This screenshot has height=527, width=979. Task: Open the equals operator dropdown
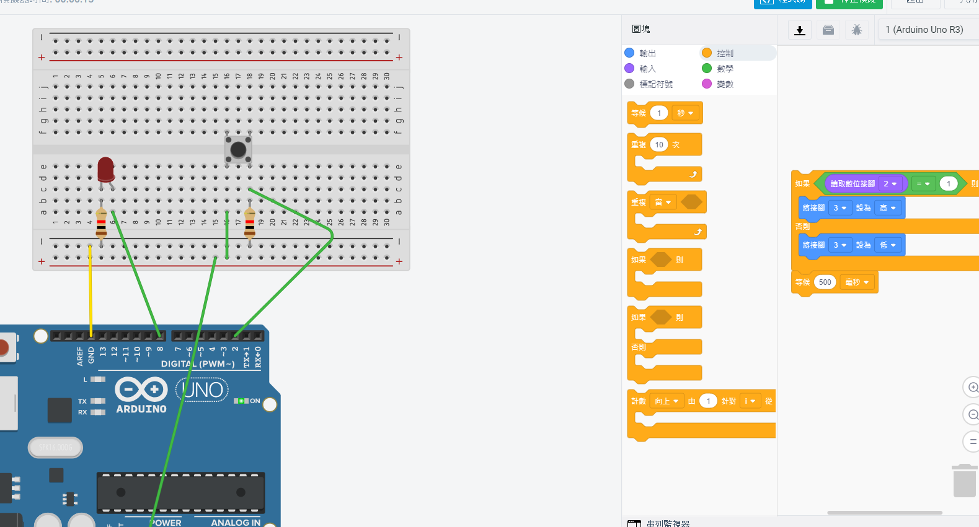[923, 184]
